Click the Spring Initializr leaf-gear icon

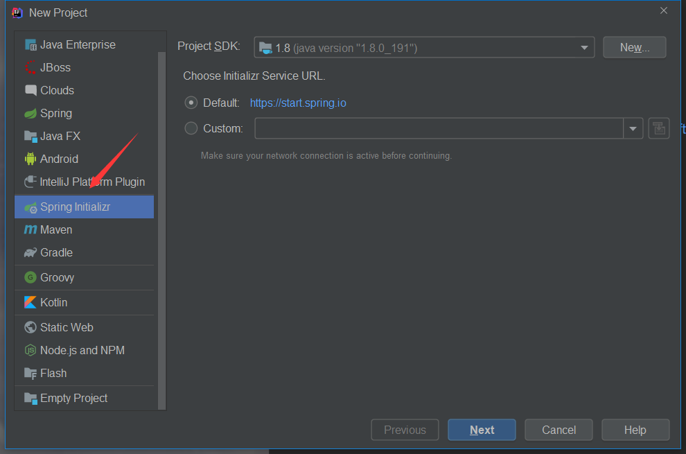click(30, 207)
